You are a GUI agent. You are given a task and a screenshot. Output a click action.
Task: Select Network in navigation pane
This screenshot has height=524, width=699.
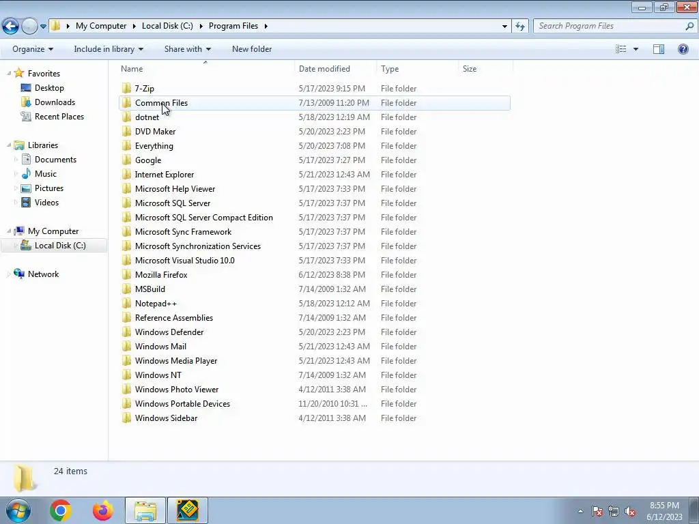[36, 274]
